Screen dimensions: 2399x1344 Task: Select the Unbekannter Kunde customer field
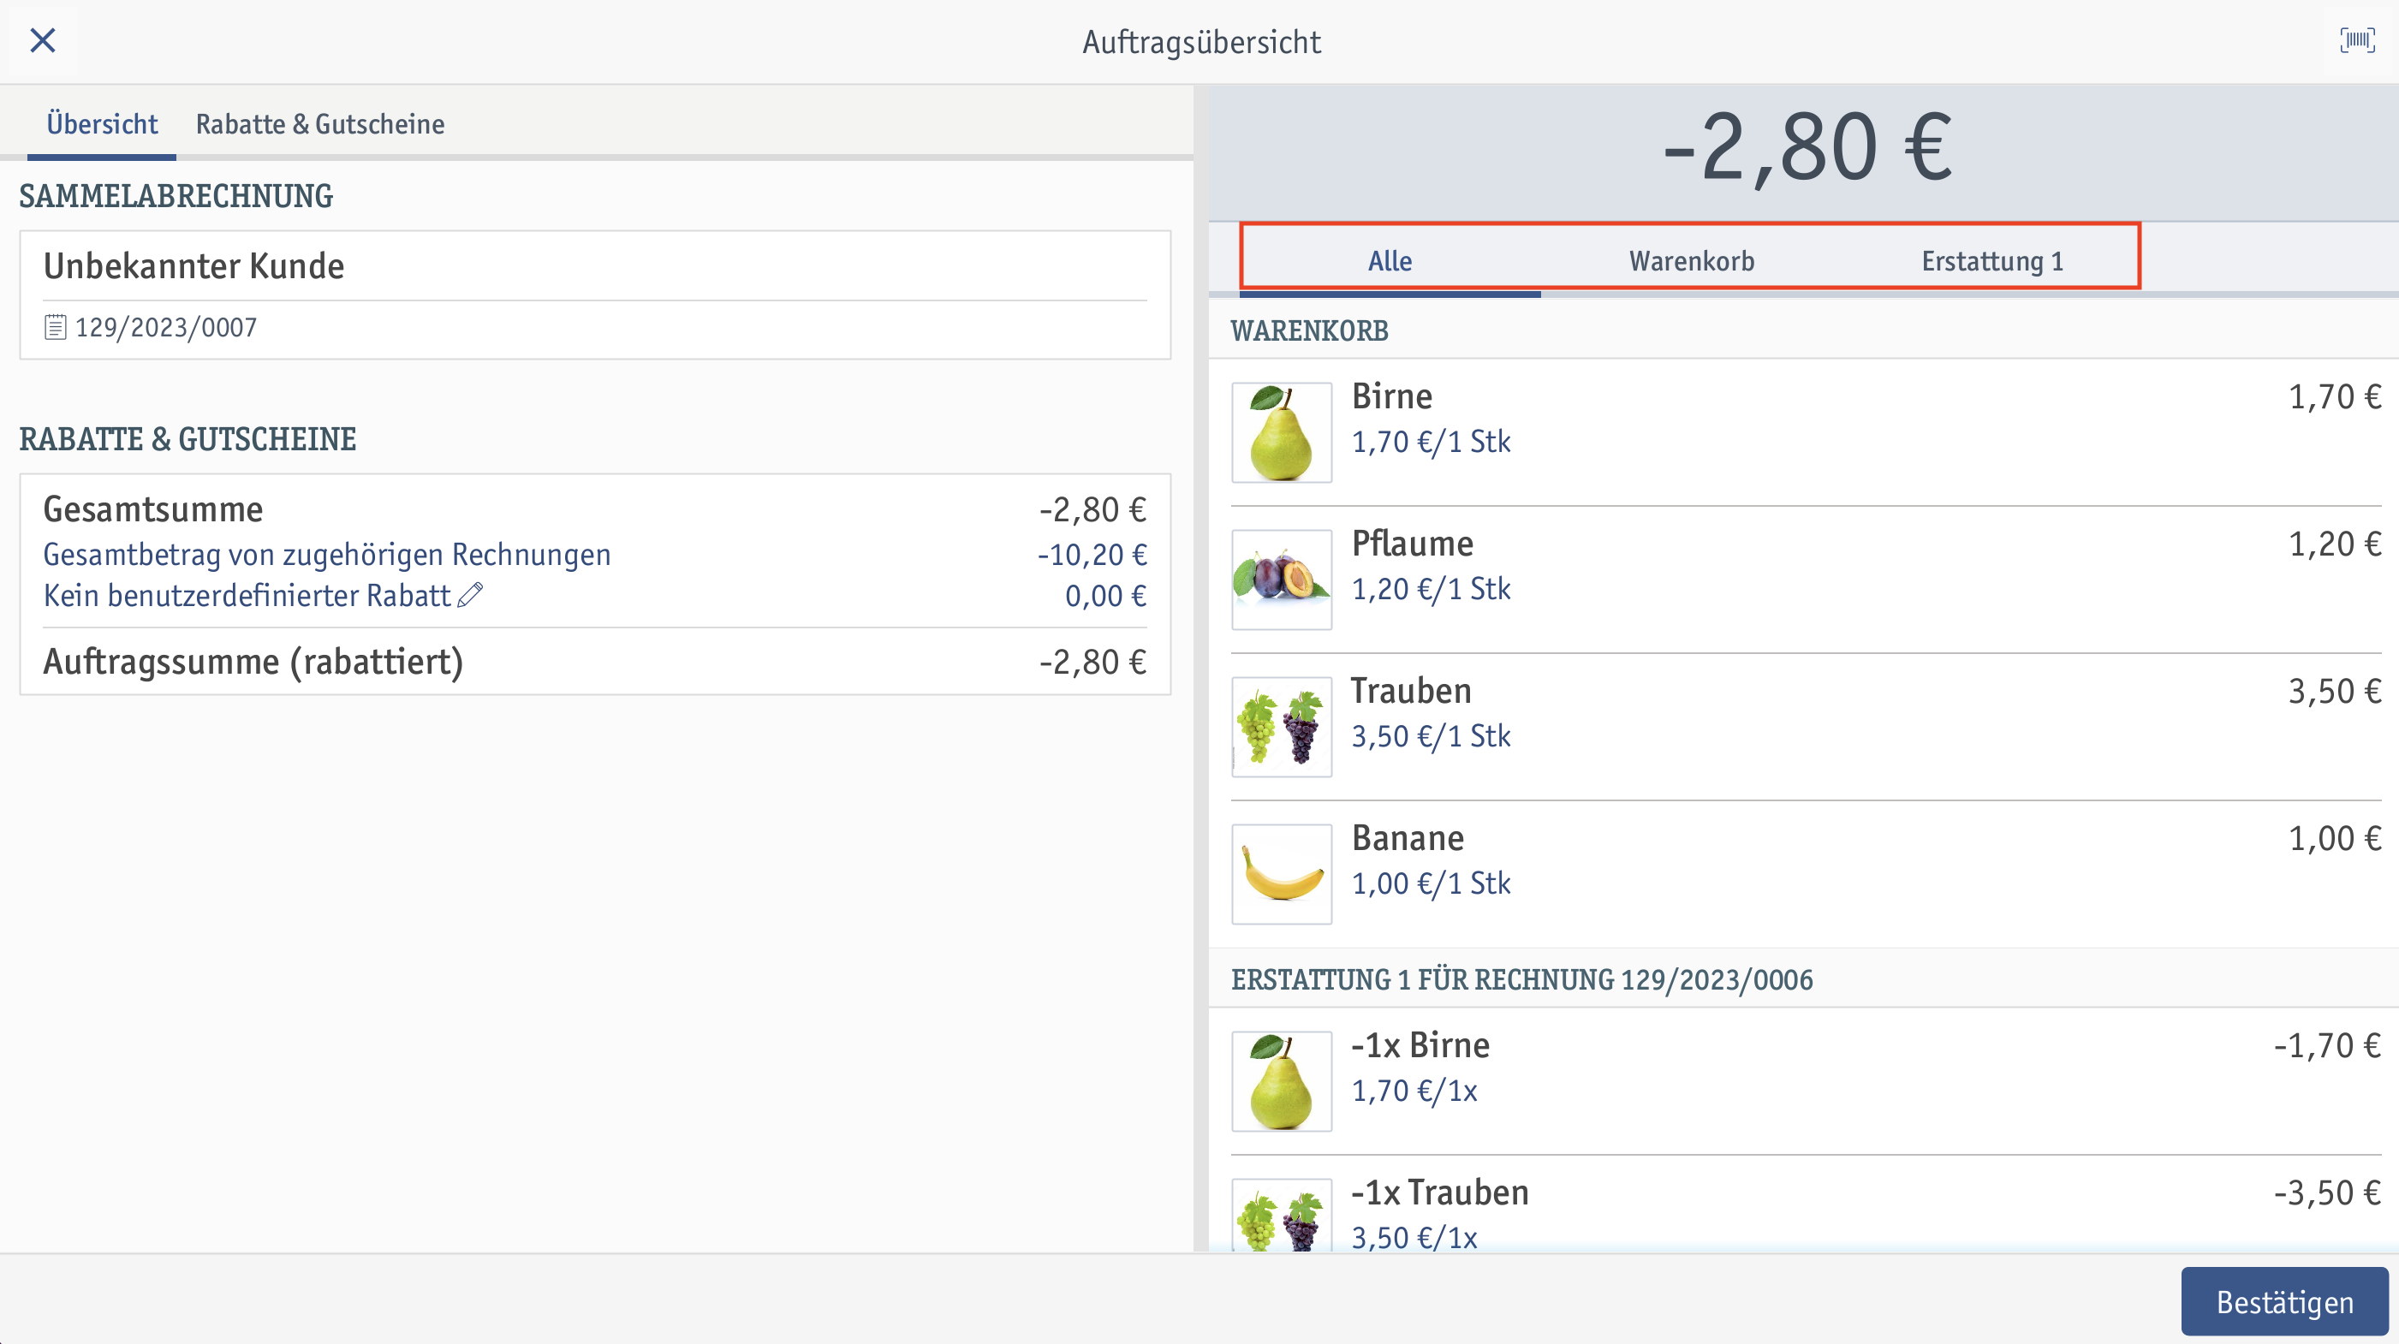[x=595, y=266]
